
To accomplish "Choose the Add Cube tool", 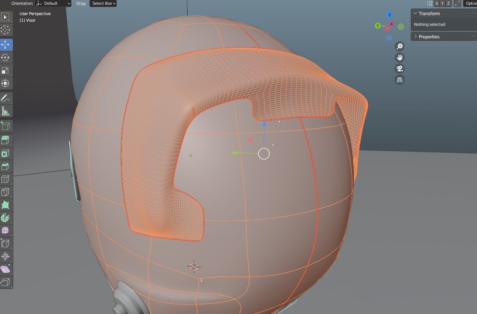I will 6,126.
